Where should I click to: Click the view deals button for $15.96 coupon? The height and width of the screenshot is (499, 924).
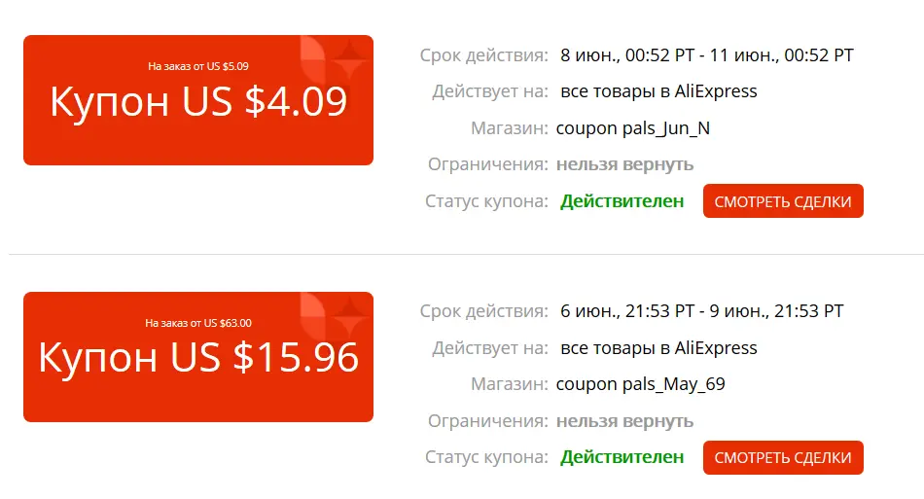(x=783, y=457)
